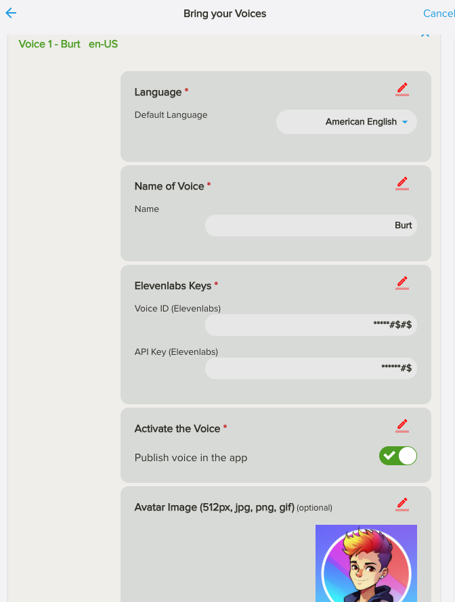
Task: Toggle Publish voice in the app
Action: pyautogui.click(x=398, y=456)
